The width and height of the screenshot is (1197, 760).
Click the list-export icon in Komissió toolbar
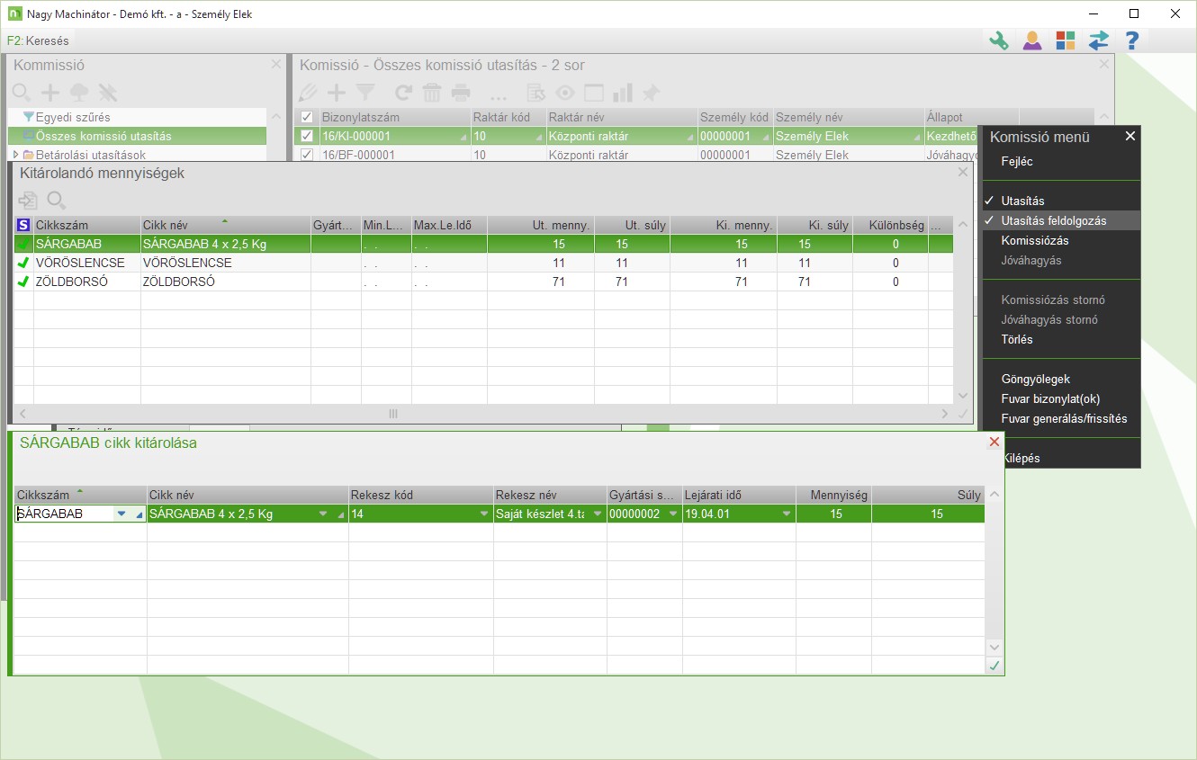(x=536, y=93)
